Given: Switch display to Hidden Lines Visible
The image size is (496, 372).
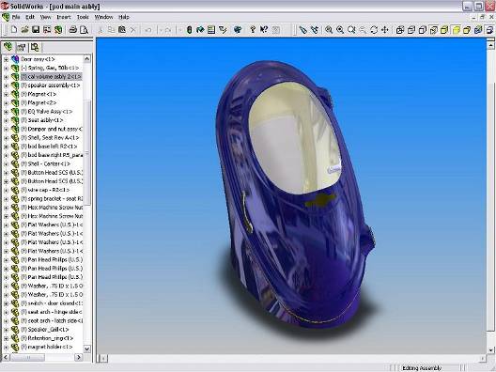Looking at the screenshot, I should tap(411, 30).
